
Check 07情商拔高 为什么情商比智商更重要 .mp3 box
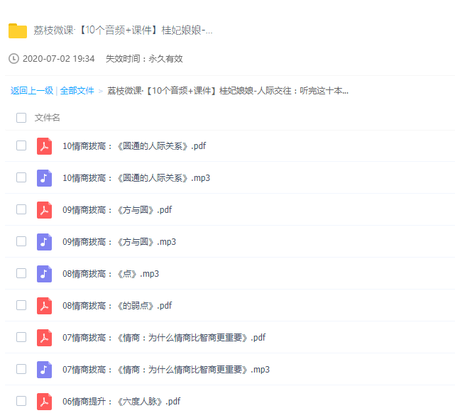(x=21, y=369)
